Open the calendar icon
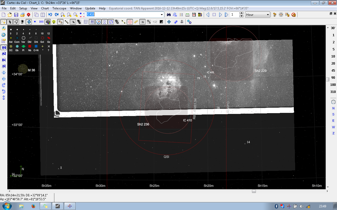This screenshot has height=210, width=337. point(194,15)
